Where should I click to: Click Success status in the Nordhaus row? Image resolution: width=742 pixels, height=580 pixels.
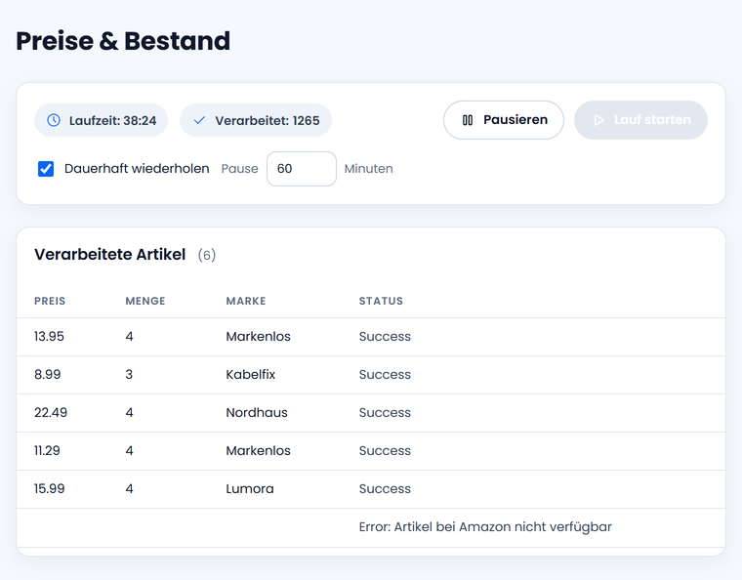[385, 412]
